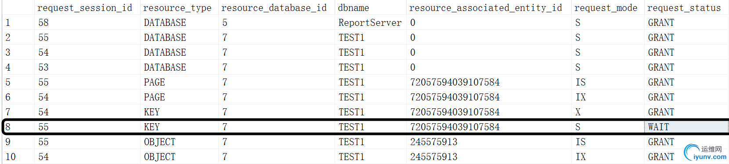The height and width of the screenshot is (164, 729).
Task: Select row header number 4
Action: tap(18, 67)
